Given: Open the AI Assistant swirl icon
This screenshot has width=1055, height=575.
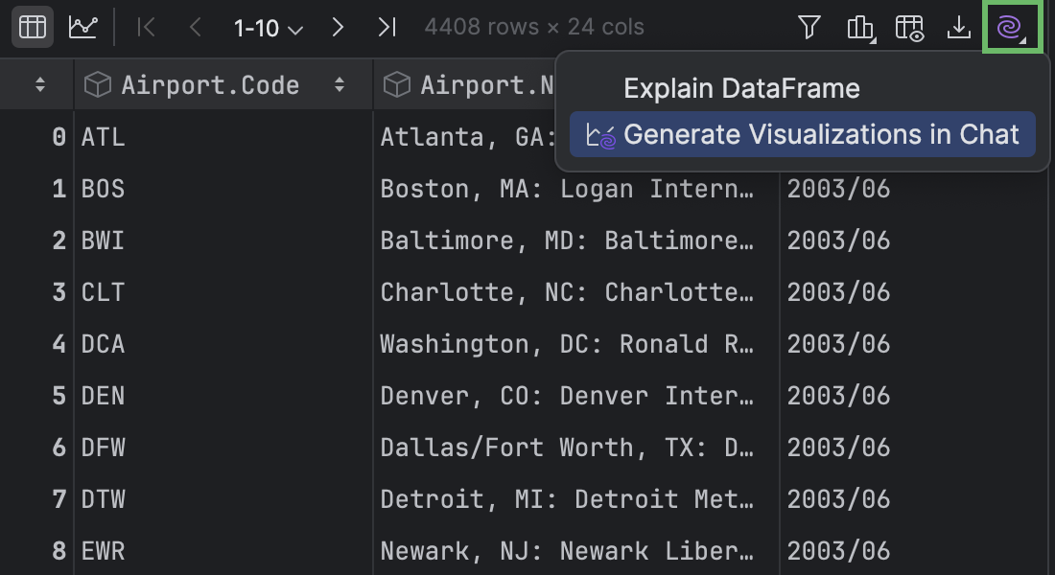Looking at the screenshot, I should coord(1011,27).
